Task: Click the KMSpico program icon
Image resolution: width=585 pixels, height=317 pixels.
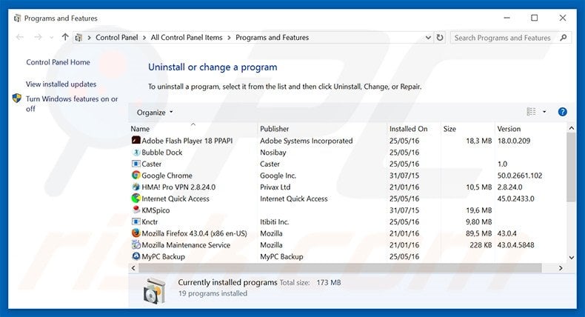Action: point(136,210)
